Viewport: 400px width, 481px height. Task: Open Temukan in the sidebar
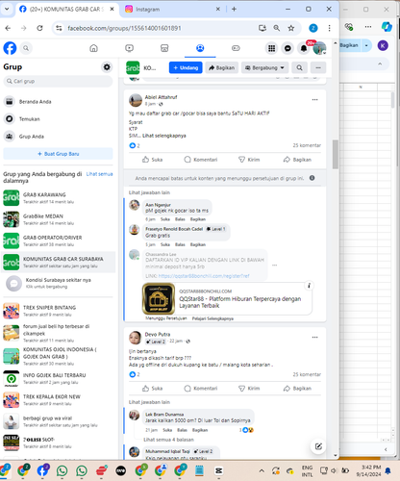(x=58, y=119)
